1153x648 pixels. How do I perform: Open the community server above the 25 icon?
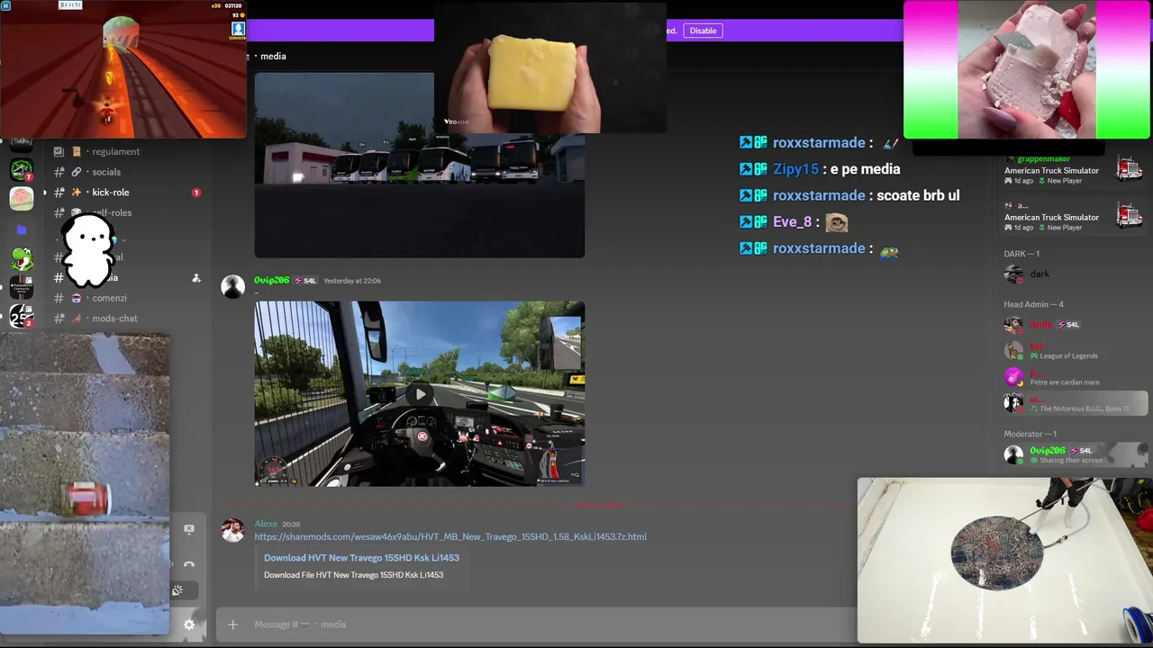[x=22, y=287]
